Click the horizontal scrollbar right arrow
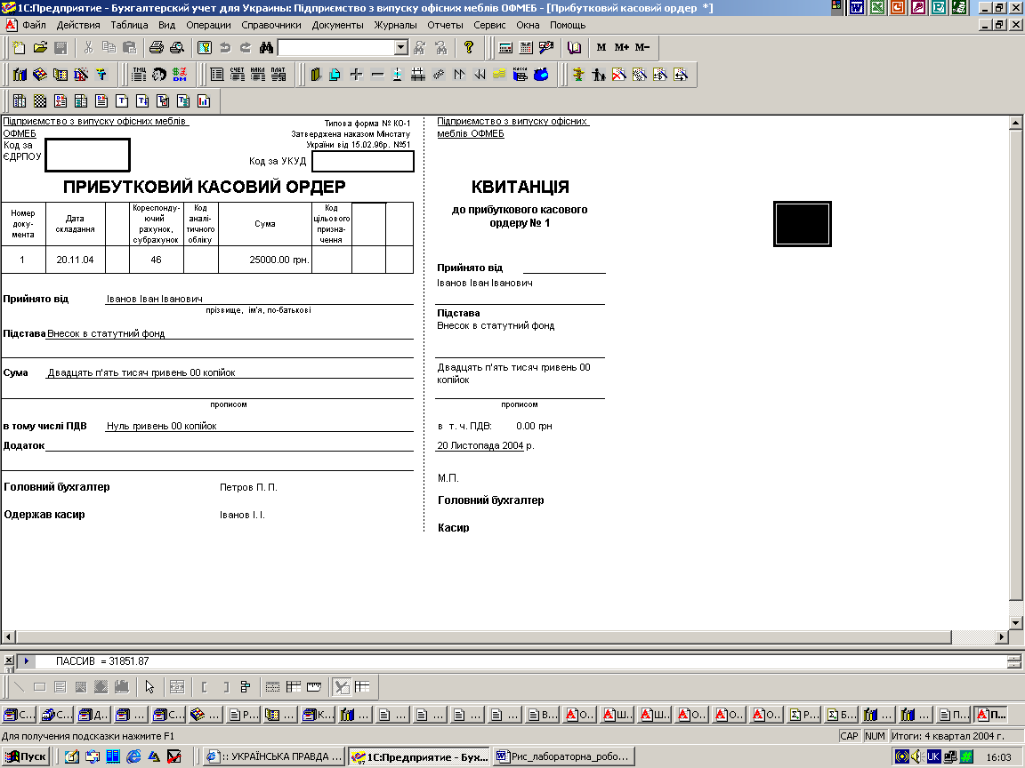 [x=1002, y=636]
